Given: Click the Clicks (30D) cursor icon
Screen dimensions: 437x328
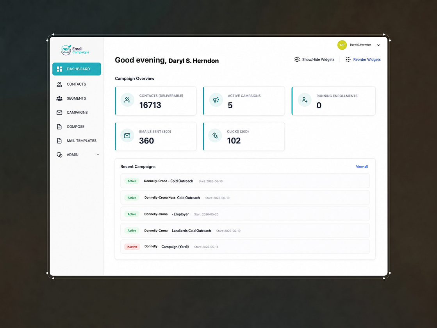Looking at the screenshot, I should click(x=215, y=136).
